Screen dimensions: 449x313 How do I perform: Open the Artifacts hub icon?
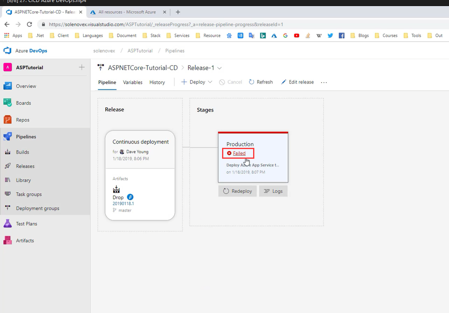tap(7, 240)
